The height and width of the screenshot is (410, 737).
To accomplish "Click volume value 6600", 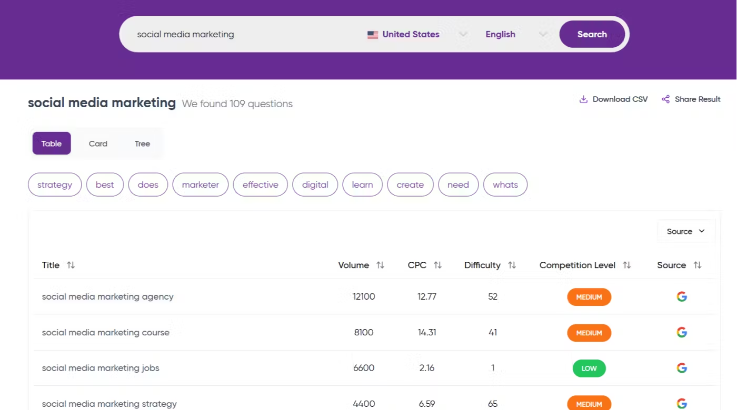I will click(x=364, y=368).
